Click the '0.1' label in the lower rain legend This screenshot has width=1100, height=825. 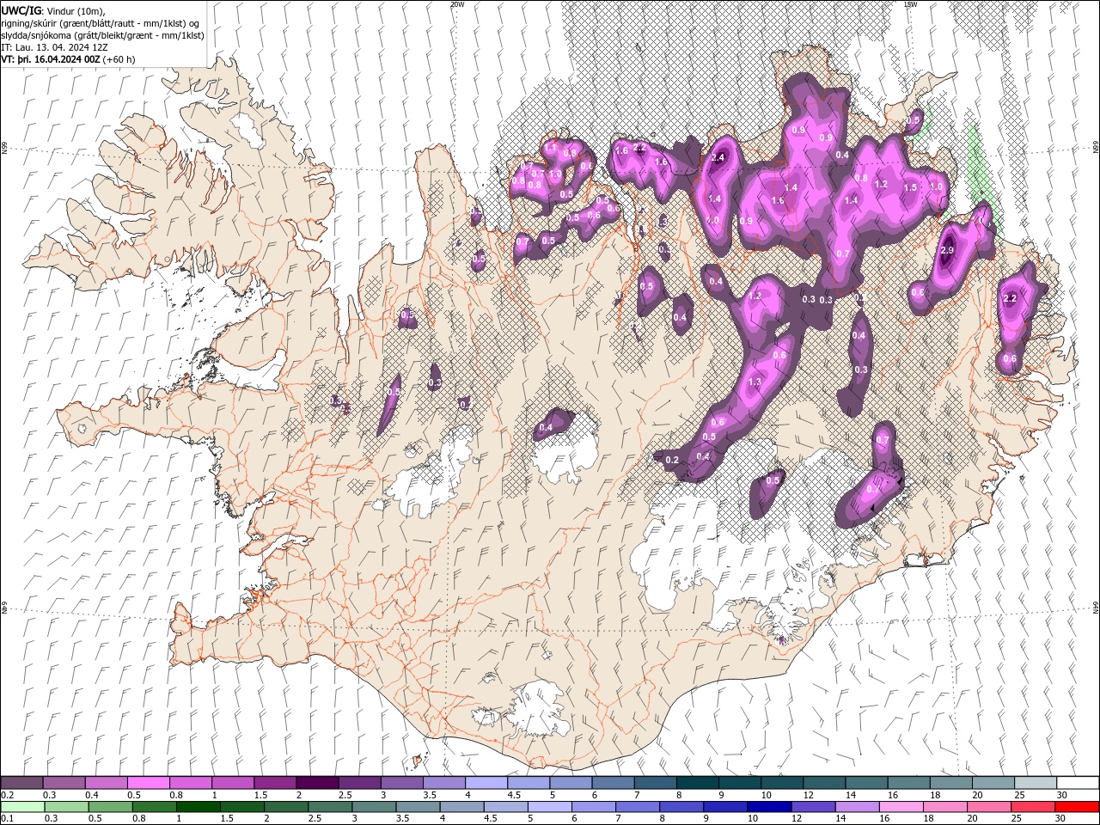coord(7,819)
